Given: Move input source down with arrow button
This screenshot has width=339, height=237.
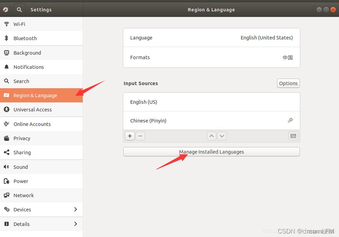Looking at the screenshot, I should click(x=222, y=136).
